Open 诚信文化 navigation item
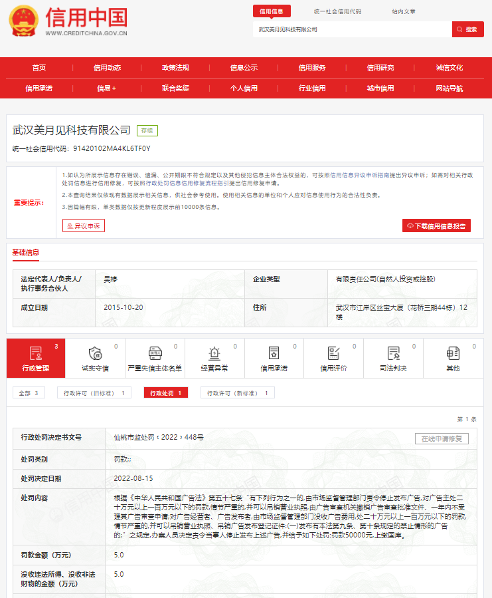 [450, 67]
